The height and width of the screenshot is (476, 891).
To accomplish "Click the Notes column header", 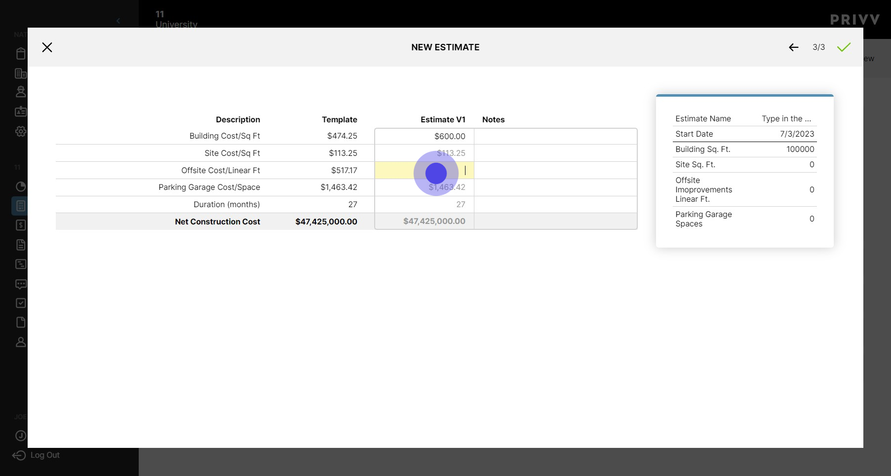I will [x=493, y=119].
